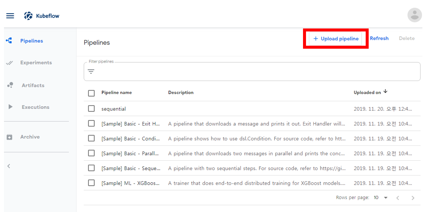Open the Artifacts section

pyautogui.click(x=33, y=85)
